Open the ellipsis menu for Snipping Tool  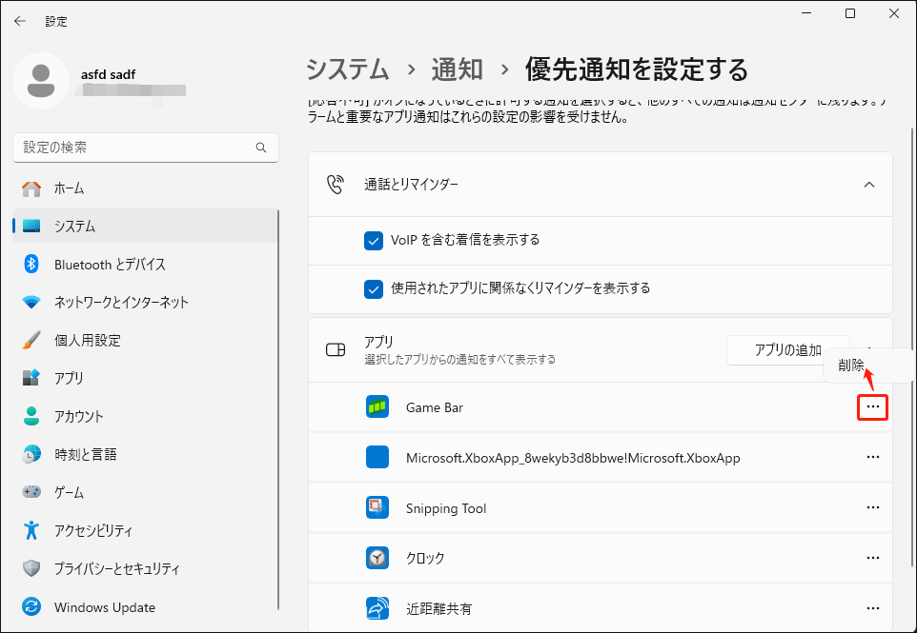(x=873, y=507)
